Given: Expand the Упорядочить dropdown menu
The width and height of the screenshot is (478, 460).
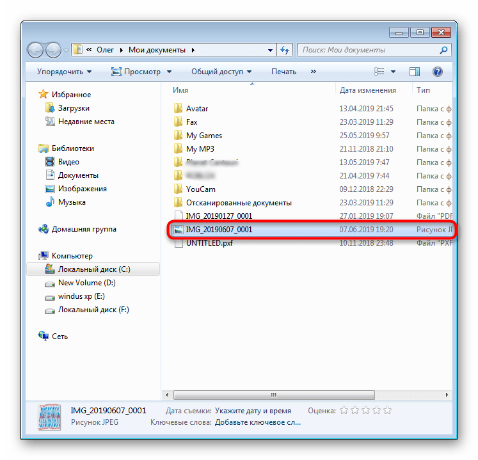Looking at the screenshot, I should (64, 72).
